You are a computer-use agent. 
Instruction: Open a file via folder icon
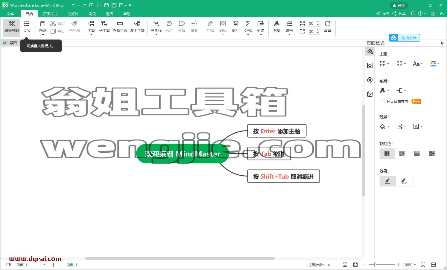click(x=99, y=5)
